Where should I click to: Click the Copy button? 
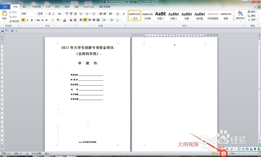[13, 17]
